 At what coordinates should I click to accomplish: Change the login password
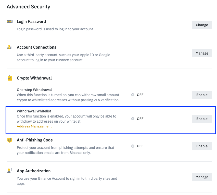click(202, 25)
